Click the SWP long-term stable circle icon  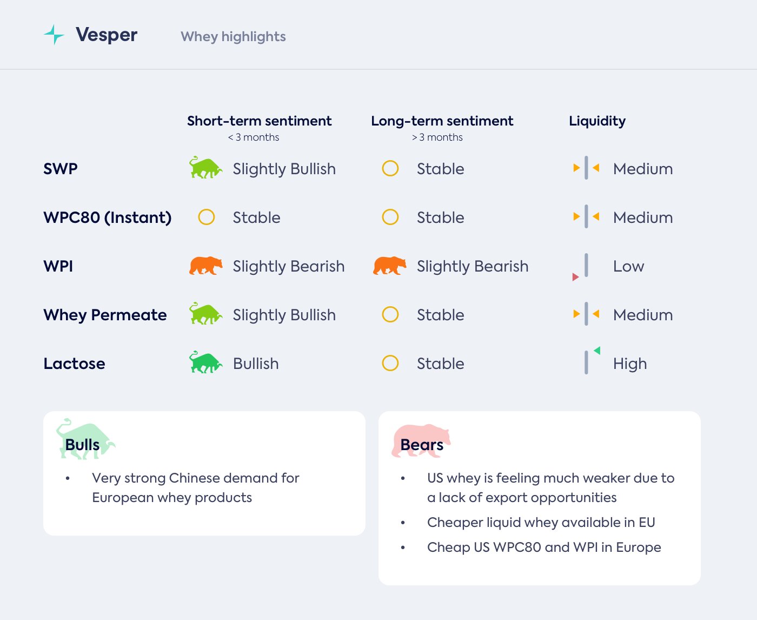[x=390, y=168]
